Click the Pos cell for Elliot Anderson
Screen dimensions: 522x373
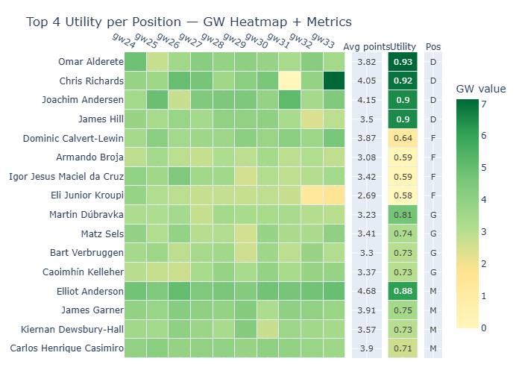[433, 291]
